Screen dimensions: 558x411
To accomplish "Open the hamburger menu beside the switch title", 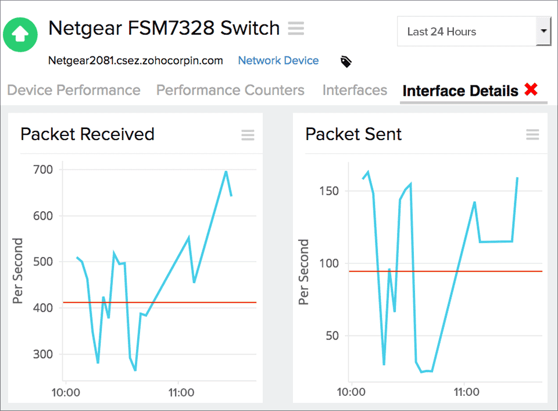I will pos(296,28).
